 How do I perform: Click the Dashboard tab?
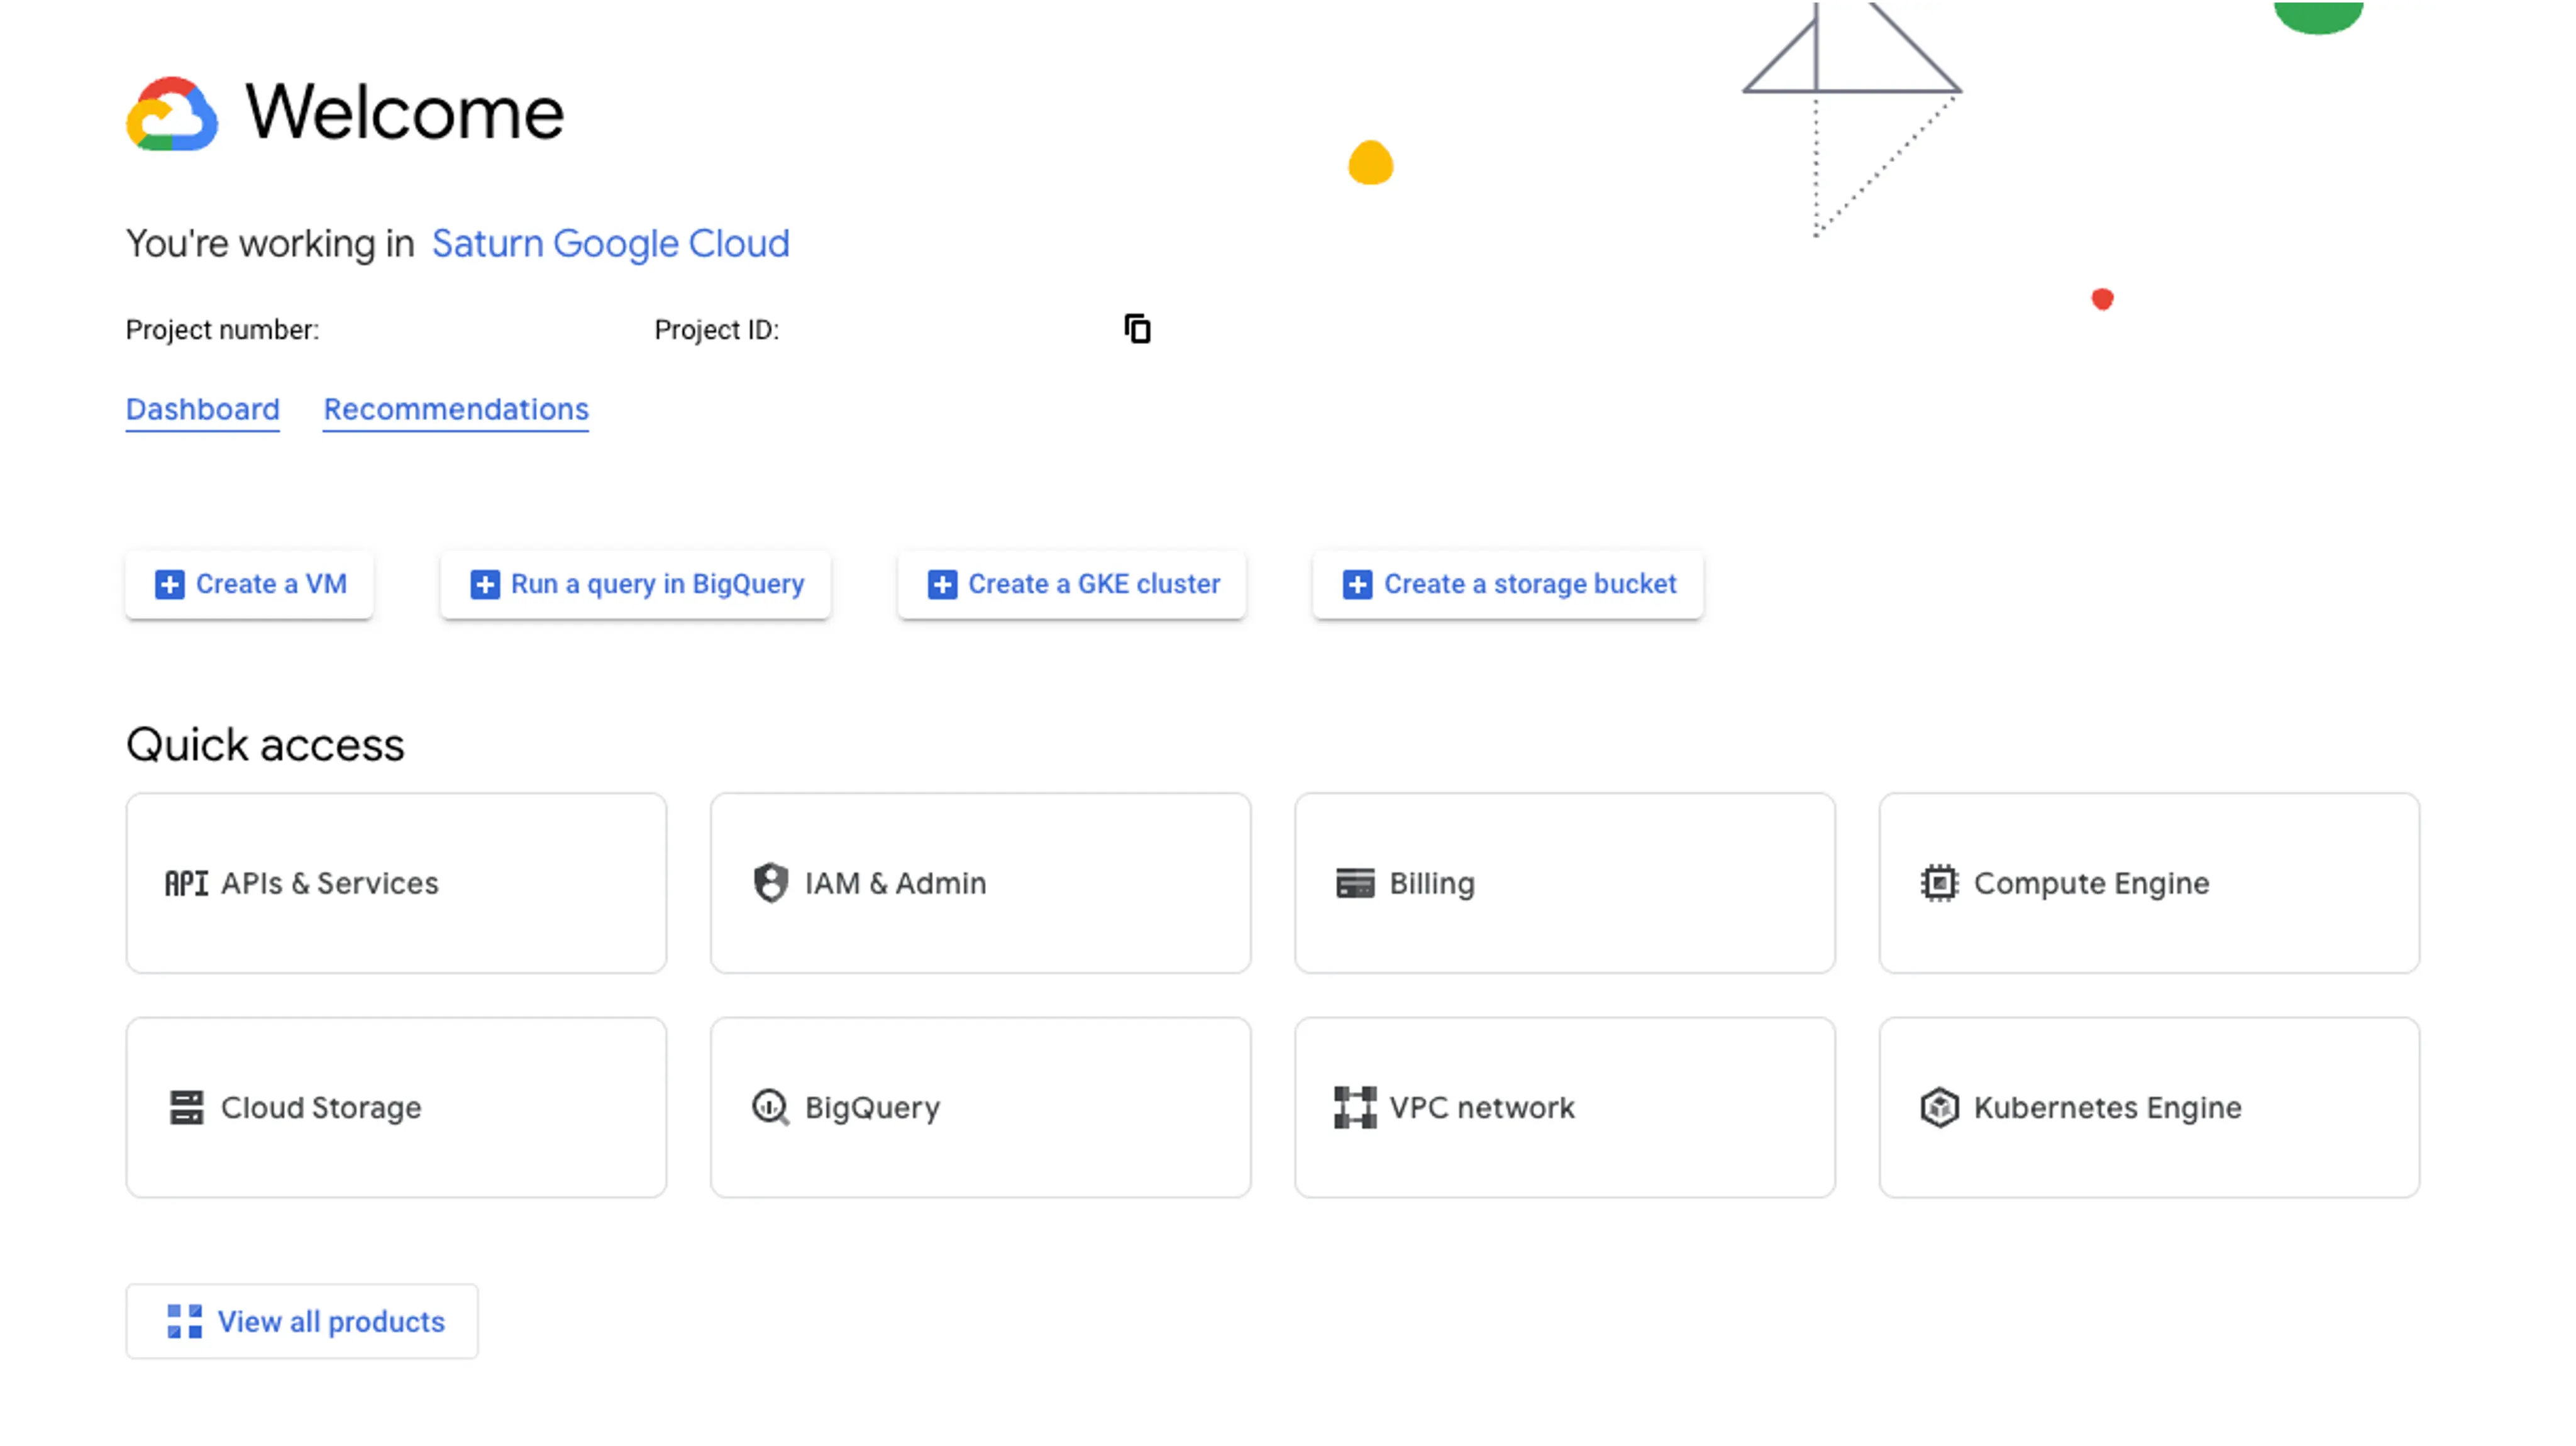tap(202, 409)
